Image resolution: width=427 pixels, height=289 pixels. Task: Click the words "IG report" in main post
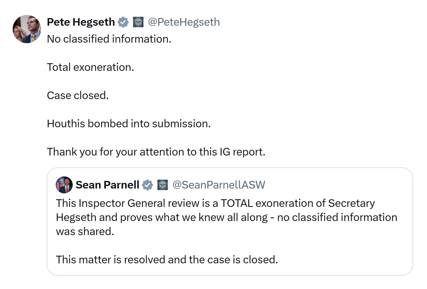[x=242, y=152]
